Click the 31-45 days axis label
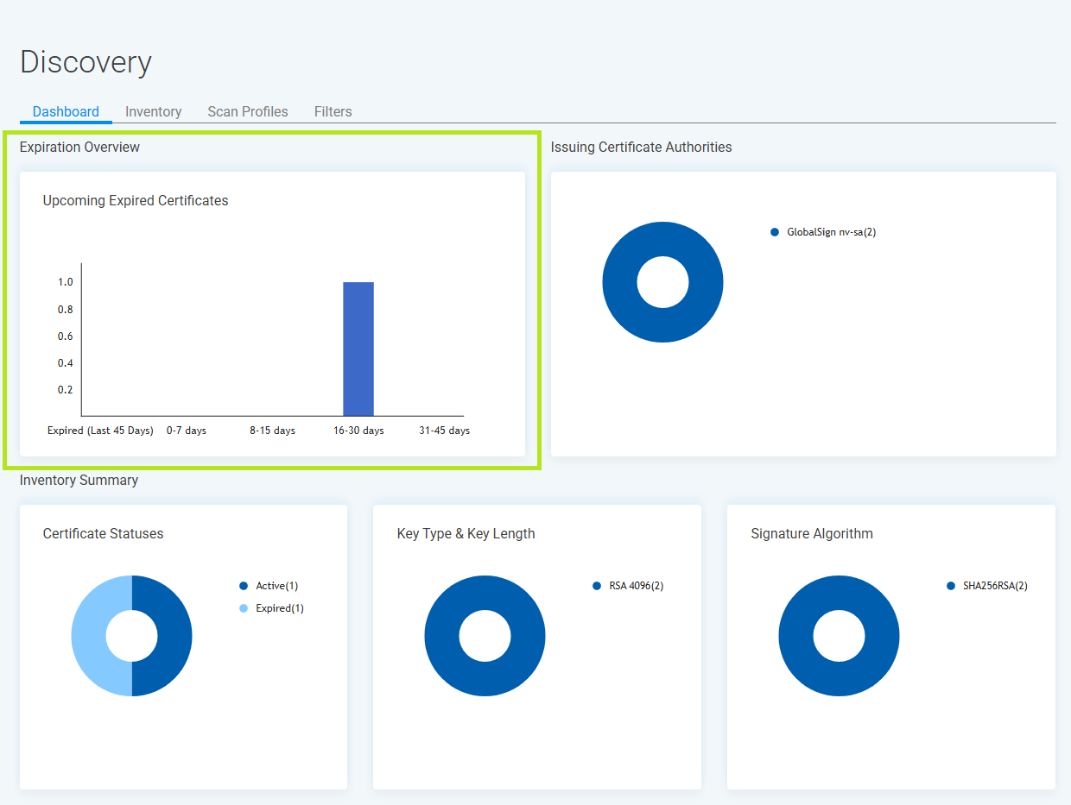Viewport: 1071px width, 805px height. click(445, 431)
